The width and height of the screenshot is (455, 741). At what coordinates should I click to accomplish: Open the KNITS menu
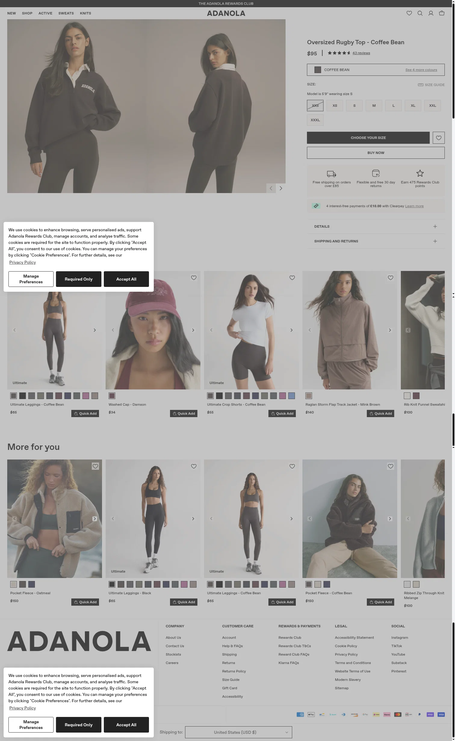pos(85,13)
